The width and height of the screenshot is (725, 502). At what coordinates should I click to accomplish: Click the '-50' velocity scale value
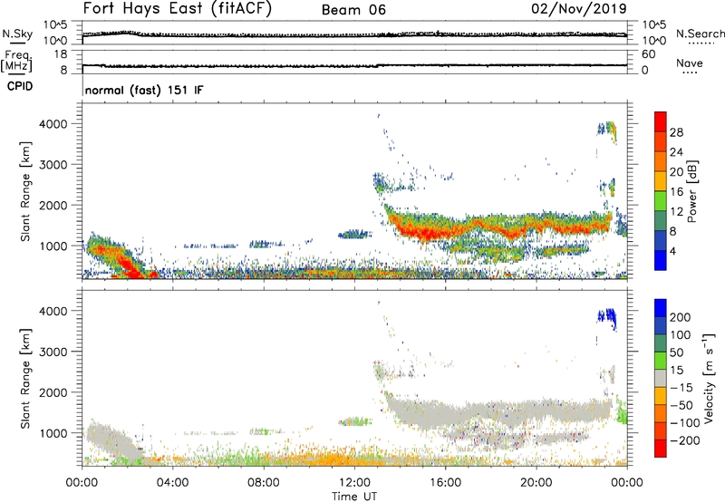click(x=681, y=405)
